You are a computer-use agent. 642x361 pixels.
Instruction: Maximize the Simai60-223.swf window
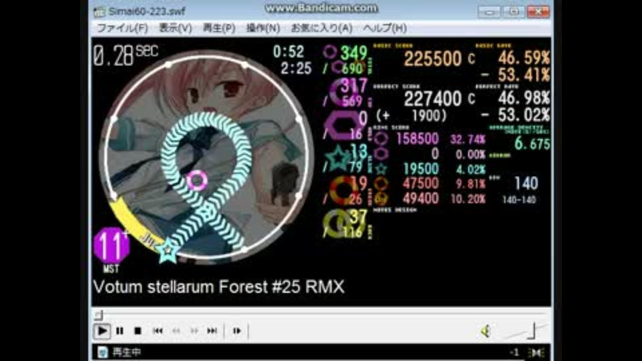(x=514, y=12)
